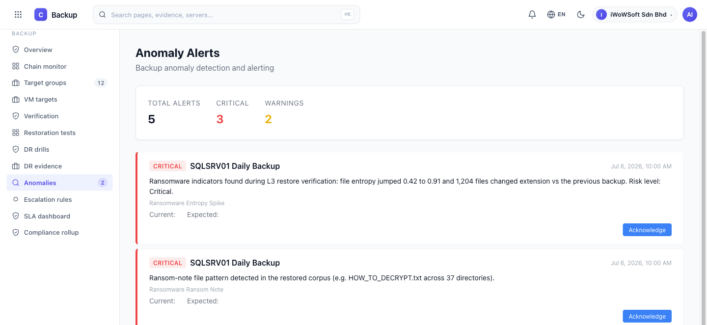Go to Chain monitor page
Image resolution: width=707 pixels, height=325 pixels.
(59, 66)
